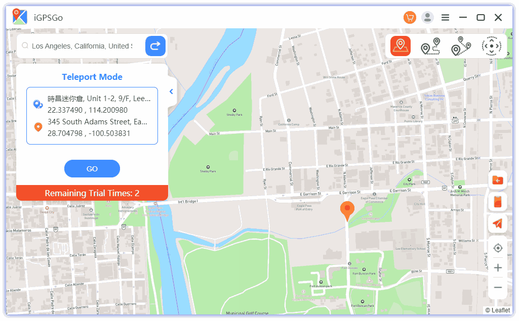
Task: Switch to two-spot route mode
Action: pyautogui.click(x=430, y=46)
